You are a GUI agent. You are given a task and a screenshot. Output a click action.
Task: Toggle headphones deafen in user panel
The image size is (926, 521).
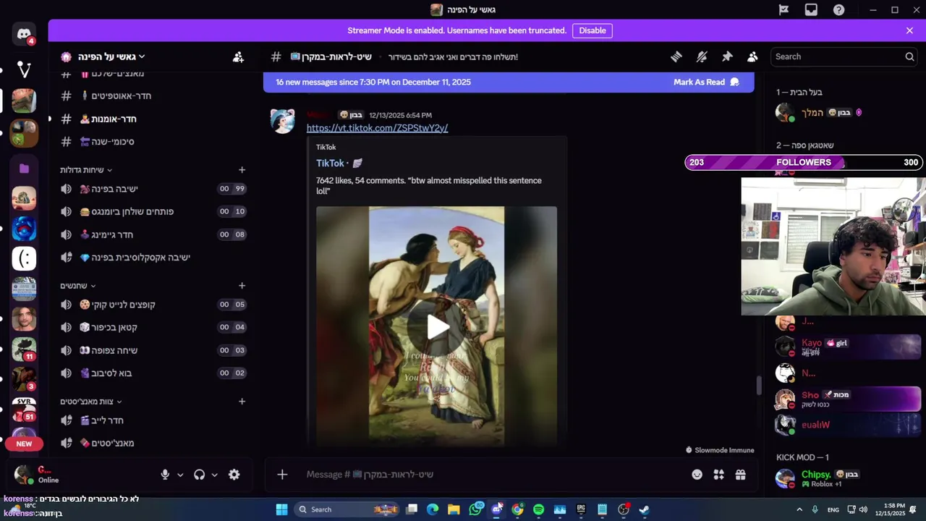click(x=199, y=475)
